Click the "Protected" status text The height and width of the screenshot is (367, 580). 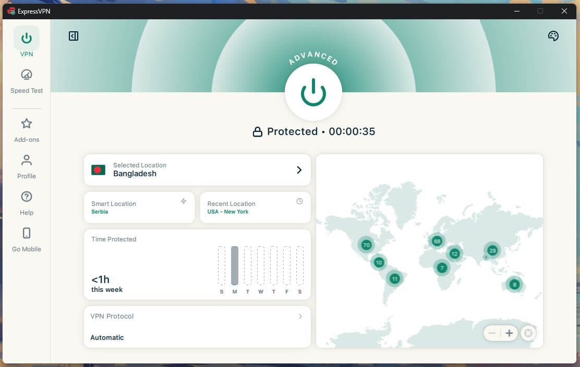point(292,131)
